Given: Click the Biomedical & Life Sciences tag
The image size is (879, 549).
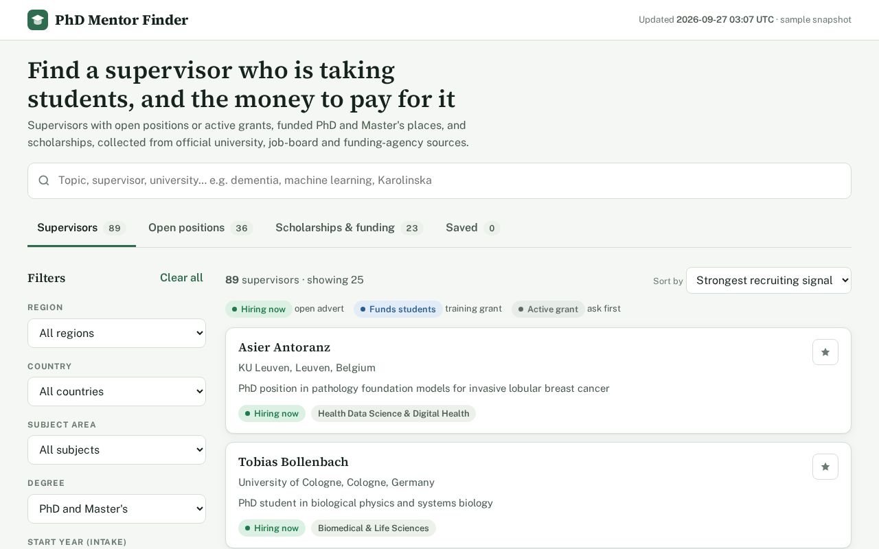Looking at the screenshot, I should (374, 528).
